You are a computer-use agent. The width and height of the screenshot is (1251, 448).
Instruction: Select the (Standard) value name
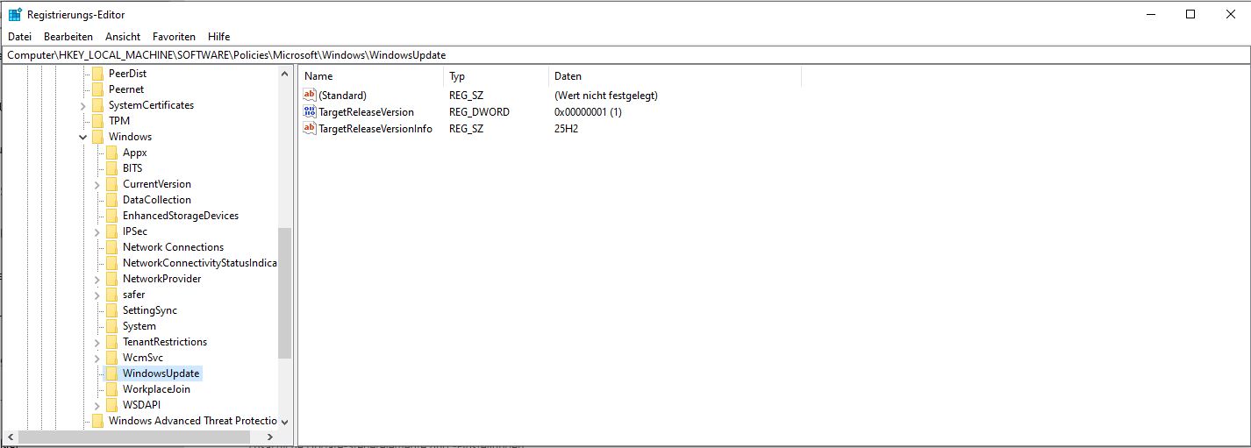[x=342, y=96]
